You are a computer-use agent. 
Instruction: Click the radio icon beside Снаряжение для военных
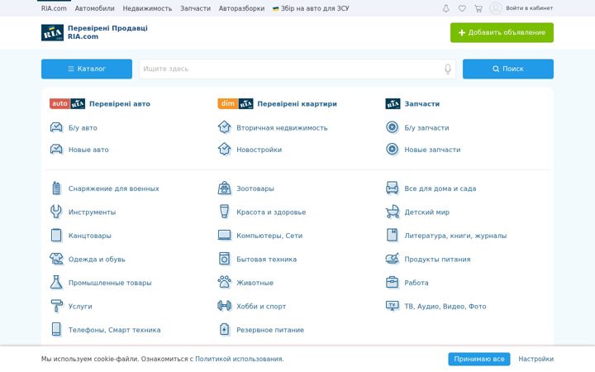click(56, 188)
